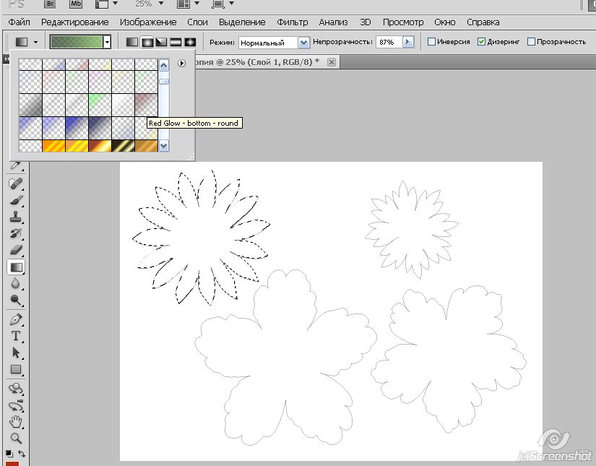Select the Healing Brush tool

pos(15,184)
